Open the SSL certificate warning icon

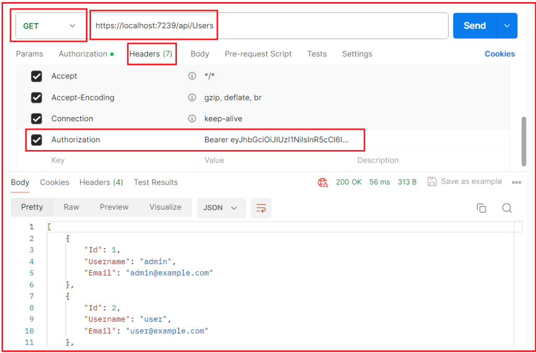coord(323,182)
